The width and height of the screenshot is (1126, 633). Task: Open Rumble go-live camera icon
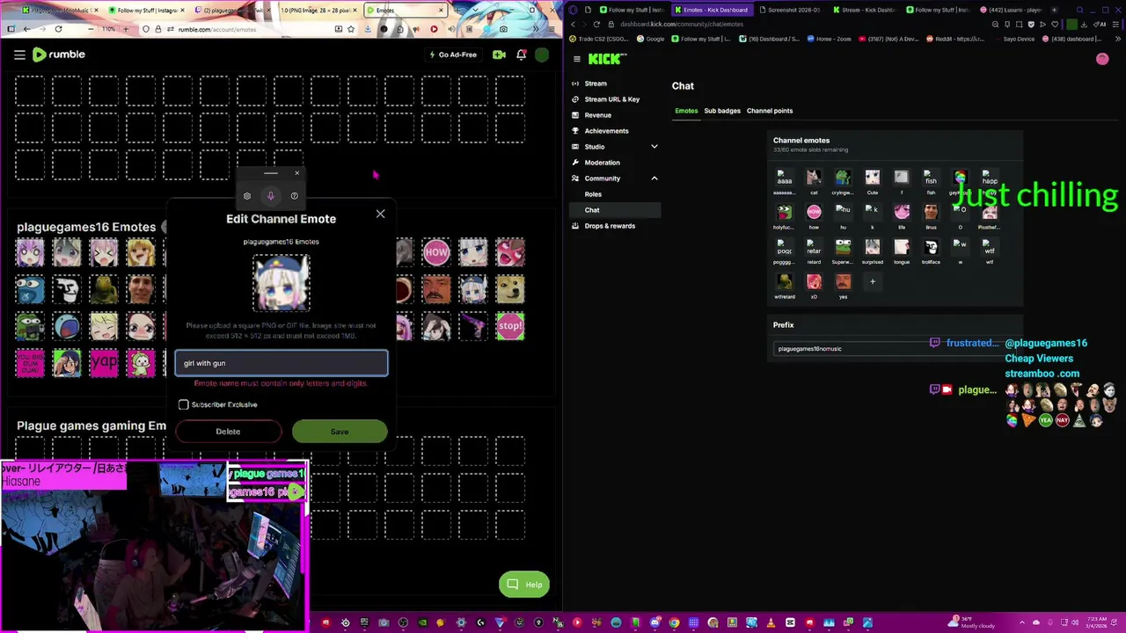click(499, 55)
